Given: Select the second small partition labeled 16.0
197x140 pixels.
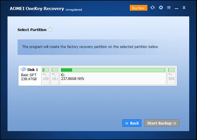Looking at the screenshot, I should coord(55,76).
